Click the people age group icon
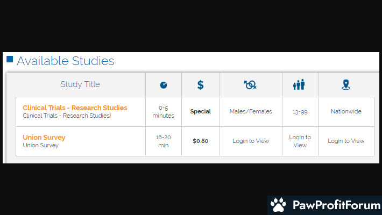The image size is (382, 215). 299,85
